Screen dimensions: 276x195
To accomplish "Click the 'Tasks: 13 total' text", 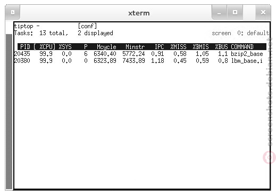I will click(41, 33).
